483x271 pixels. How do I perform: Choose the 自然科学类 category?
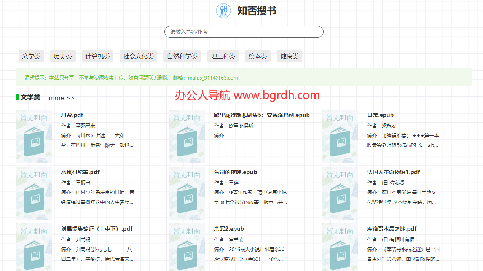click(182, 56)
